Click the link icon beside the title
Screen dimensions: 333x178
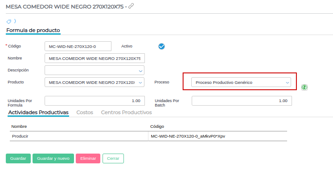tap(131, 6)
